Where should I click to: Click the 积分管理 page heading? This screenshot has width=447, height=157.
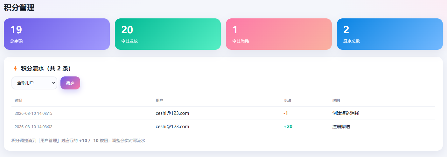tap(19, 8)
